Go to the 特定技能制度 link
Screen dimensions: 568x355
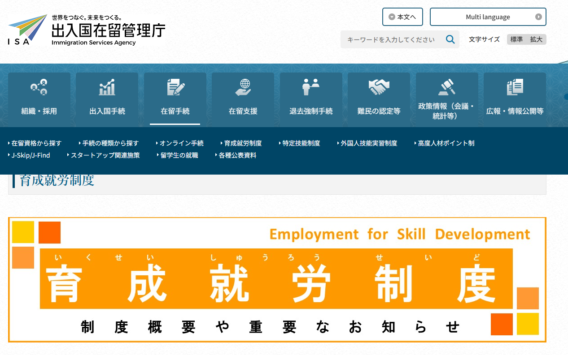(x=301, y=143)
